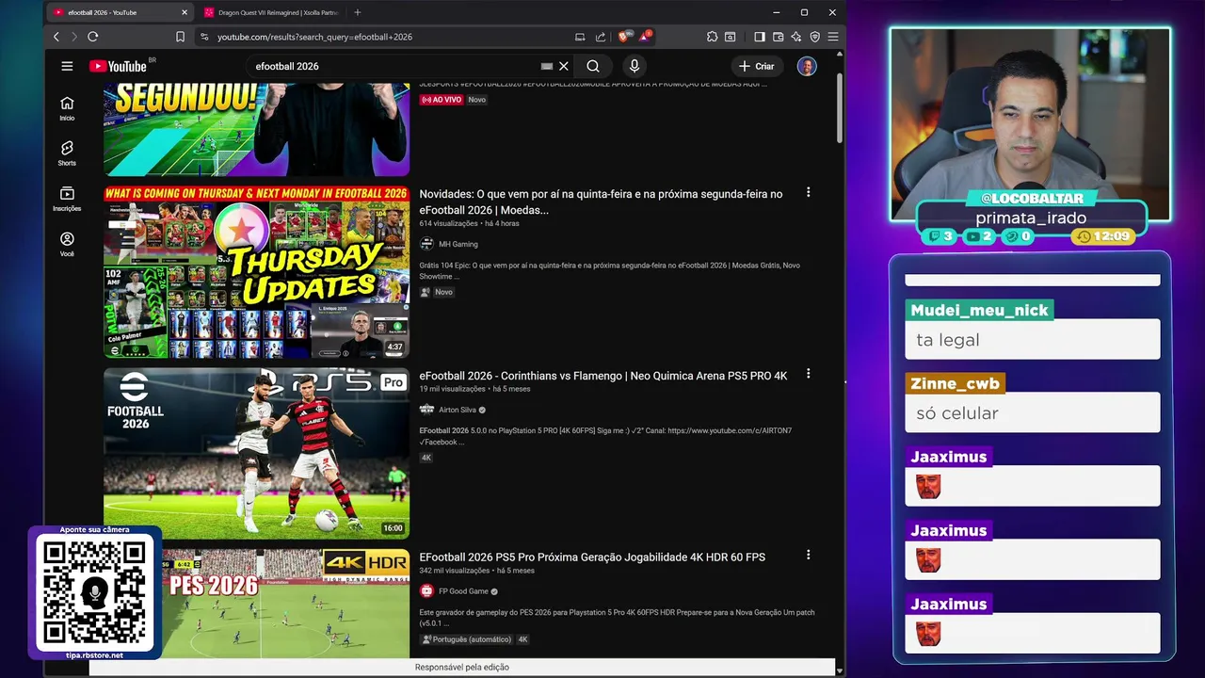Bookmark this page
1205x678 pixels.
[180, 37]
